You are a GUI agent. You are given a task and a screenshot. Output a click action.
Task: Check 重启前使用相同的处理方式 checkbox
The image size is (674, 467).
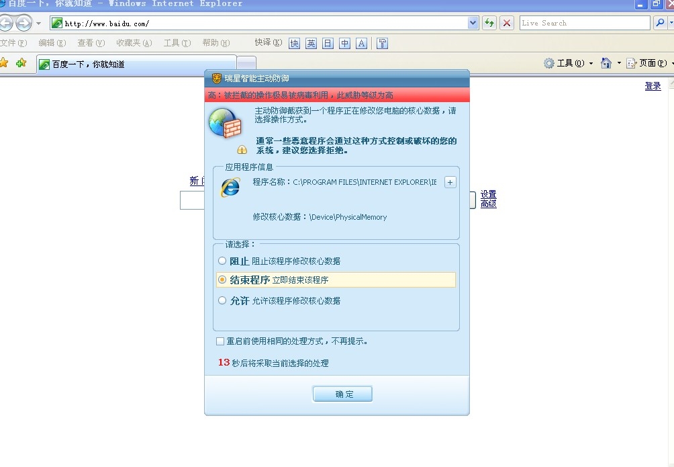coord(220,341)
